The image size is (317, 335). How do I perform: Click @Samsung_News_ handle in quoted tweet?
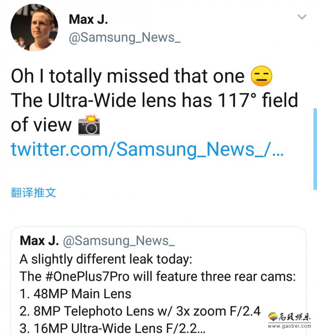[119, 241]
